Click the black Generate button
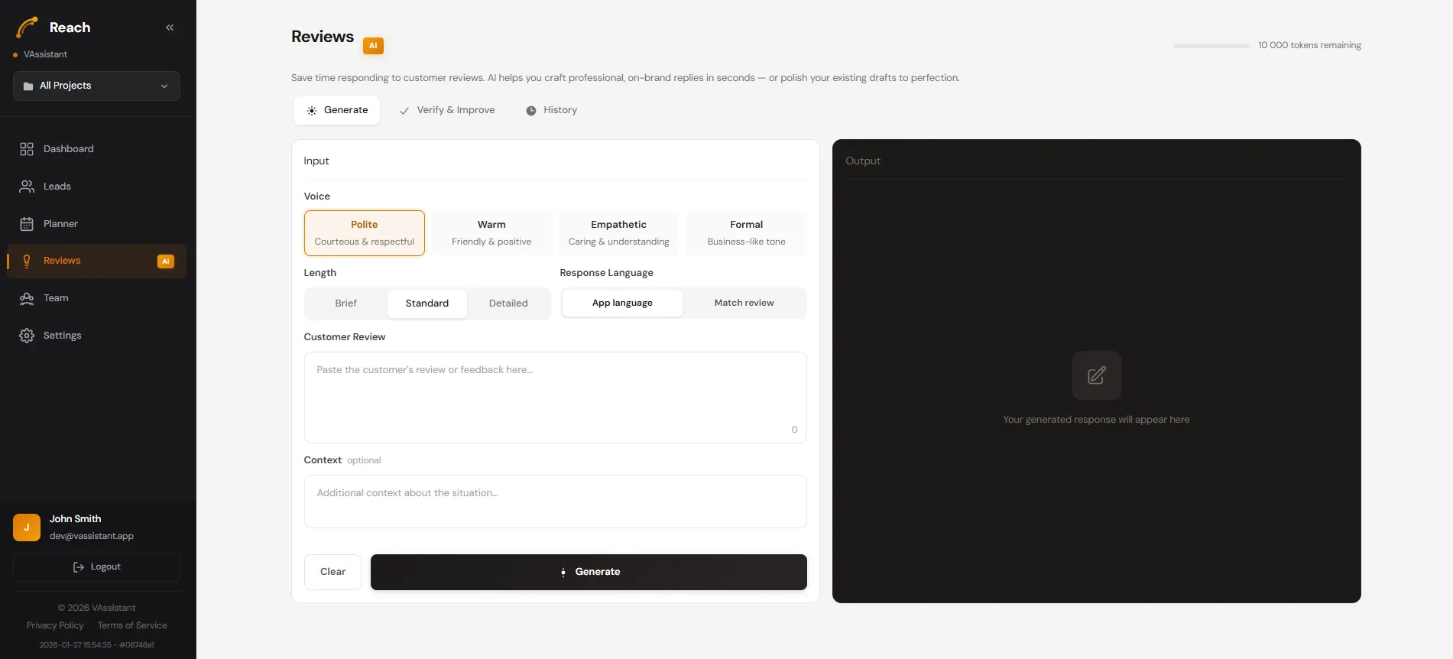 point(589,572)
